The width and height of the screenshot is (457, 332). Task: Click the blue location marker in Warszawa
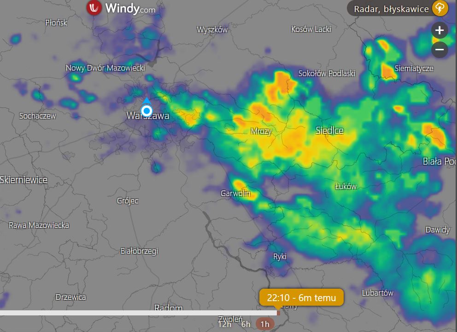coord(146,111)
